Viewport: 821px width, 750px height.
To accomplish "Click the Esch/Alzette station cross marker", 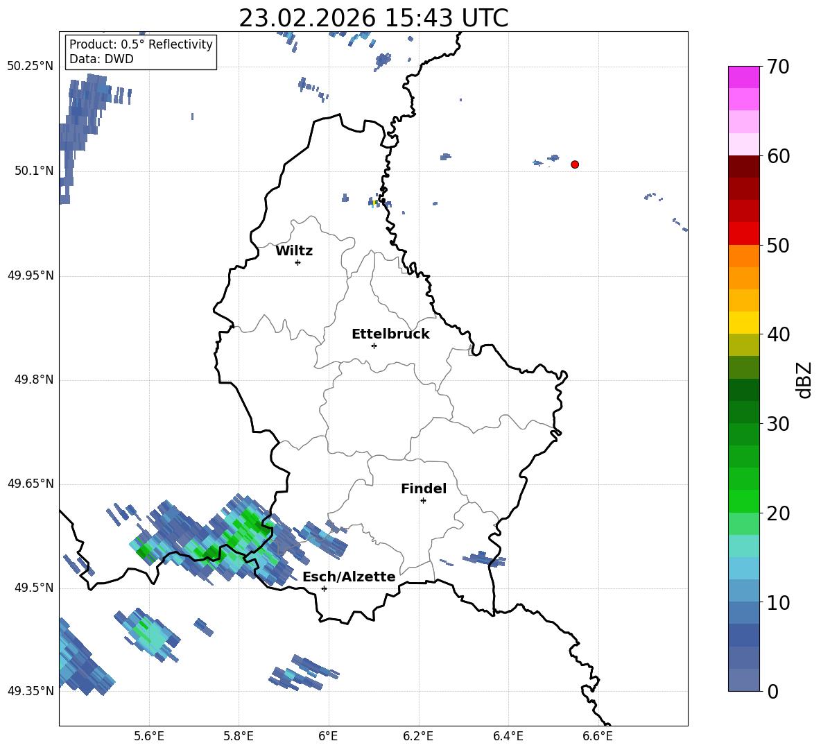I will click(324, 588).
